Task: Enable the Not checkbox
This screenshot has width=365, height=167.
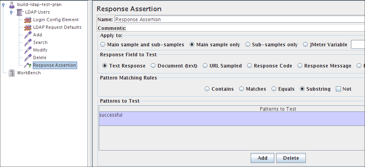Action: 338,89
